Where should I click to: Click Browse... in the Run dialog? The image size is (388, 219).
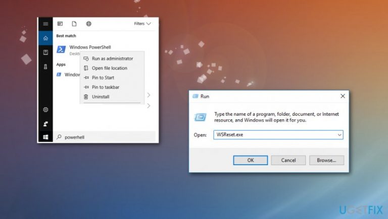pyautogui.click(x=327, y=160)
